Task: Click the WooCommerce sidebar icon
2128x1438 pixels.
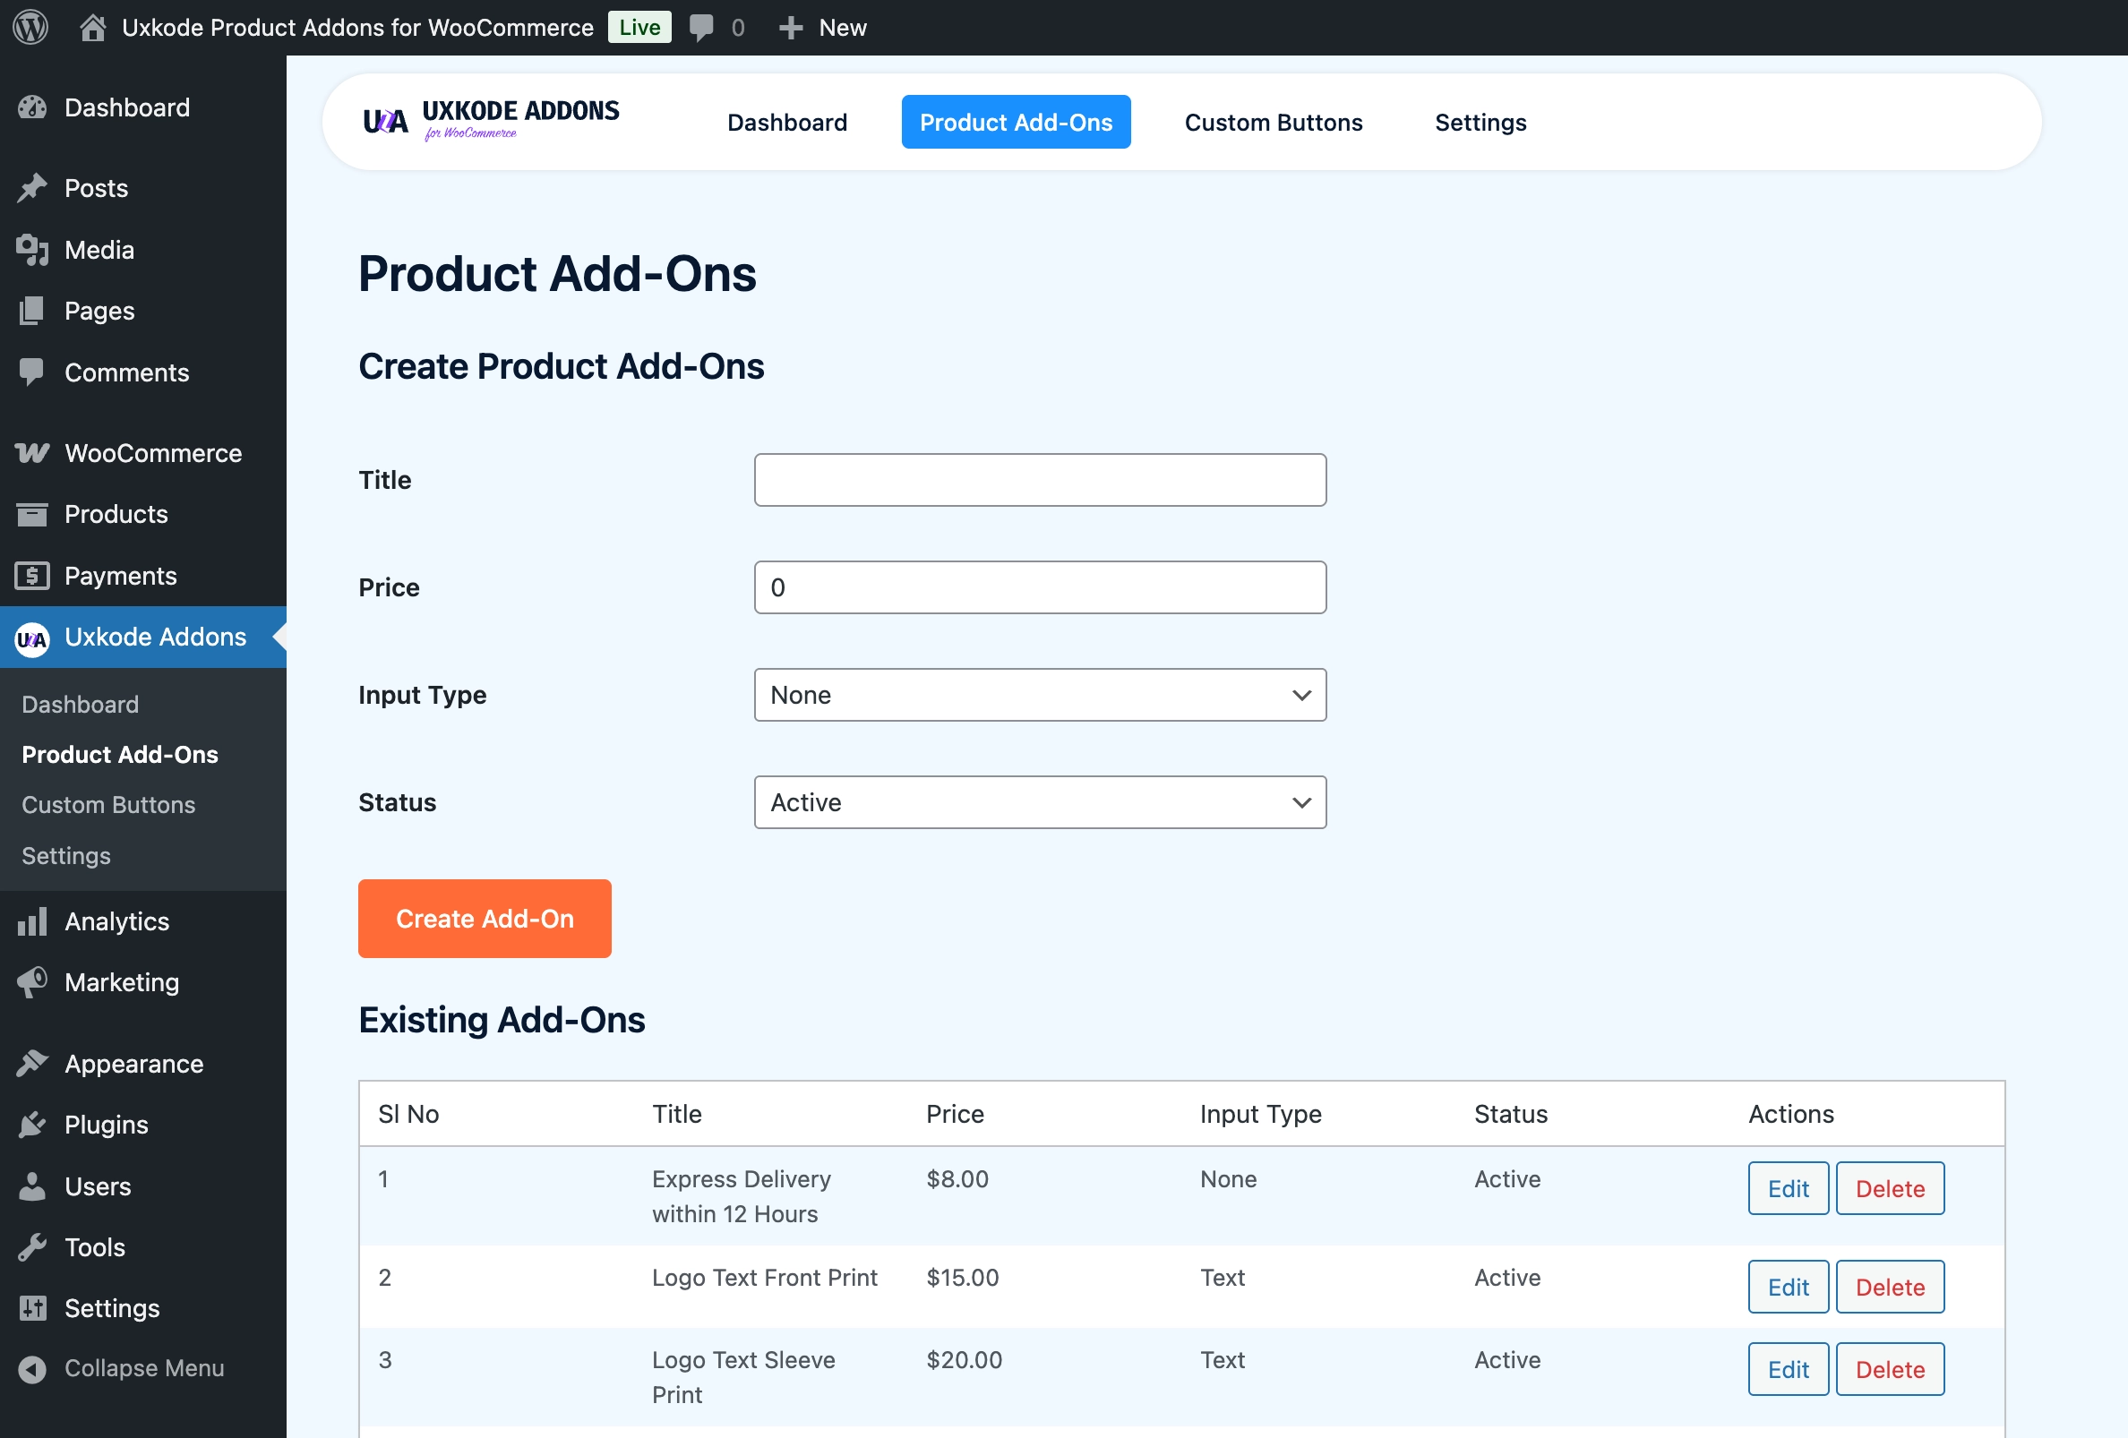Action: (32, 453)
